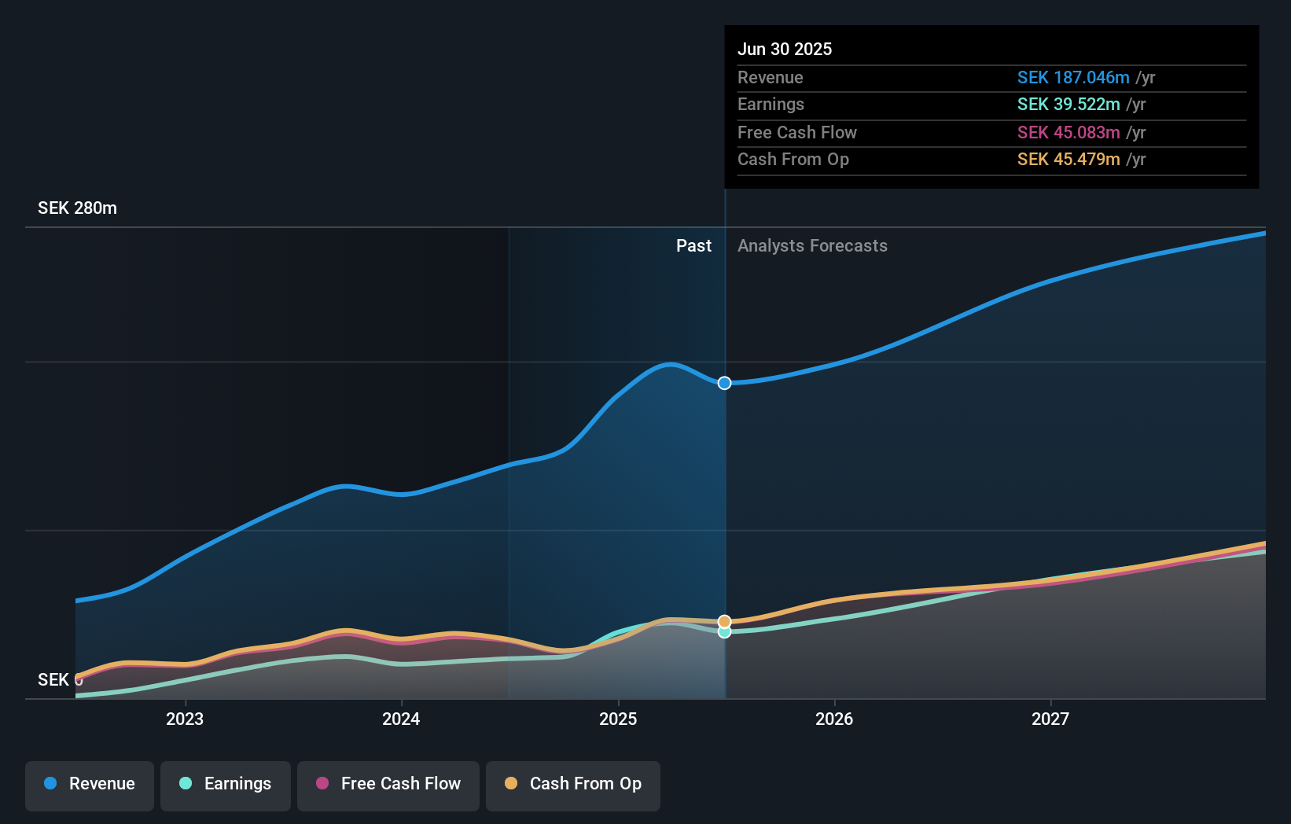Expand the Jun 30 2025 tooltip header
The height and width of the screenshot is (824, 1291).
click(785, 49)
